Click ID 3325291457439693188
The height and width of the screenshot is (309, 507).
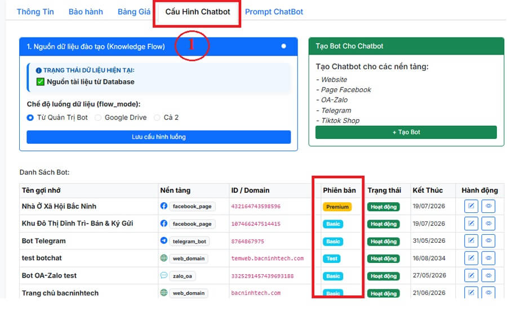click(x=262, y=276)
